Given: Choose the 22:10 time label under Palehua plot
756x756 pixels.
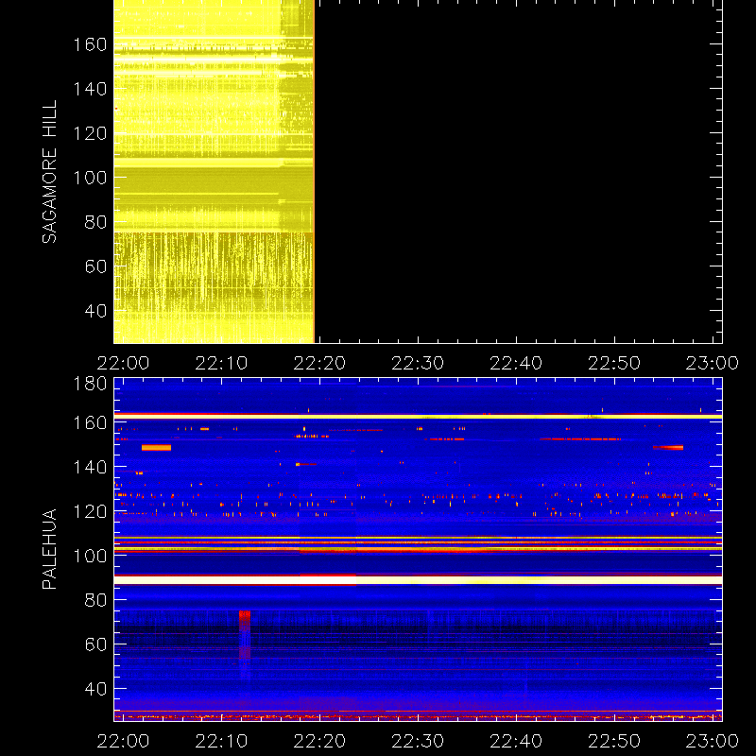Looking at the screenshot, I should pos(221,741).
